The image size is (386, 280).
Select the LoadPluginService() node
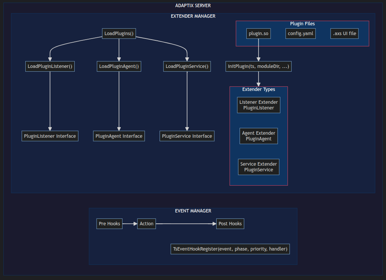pos(187,66)
